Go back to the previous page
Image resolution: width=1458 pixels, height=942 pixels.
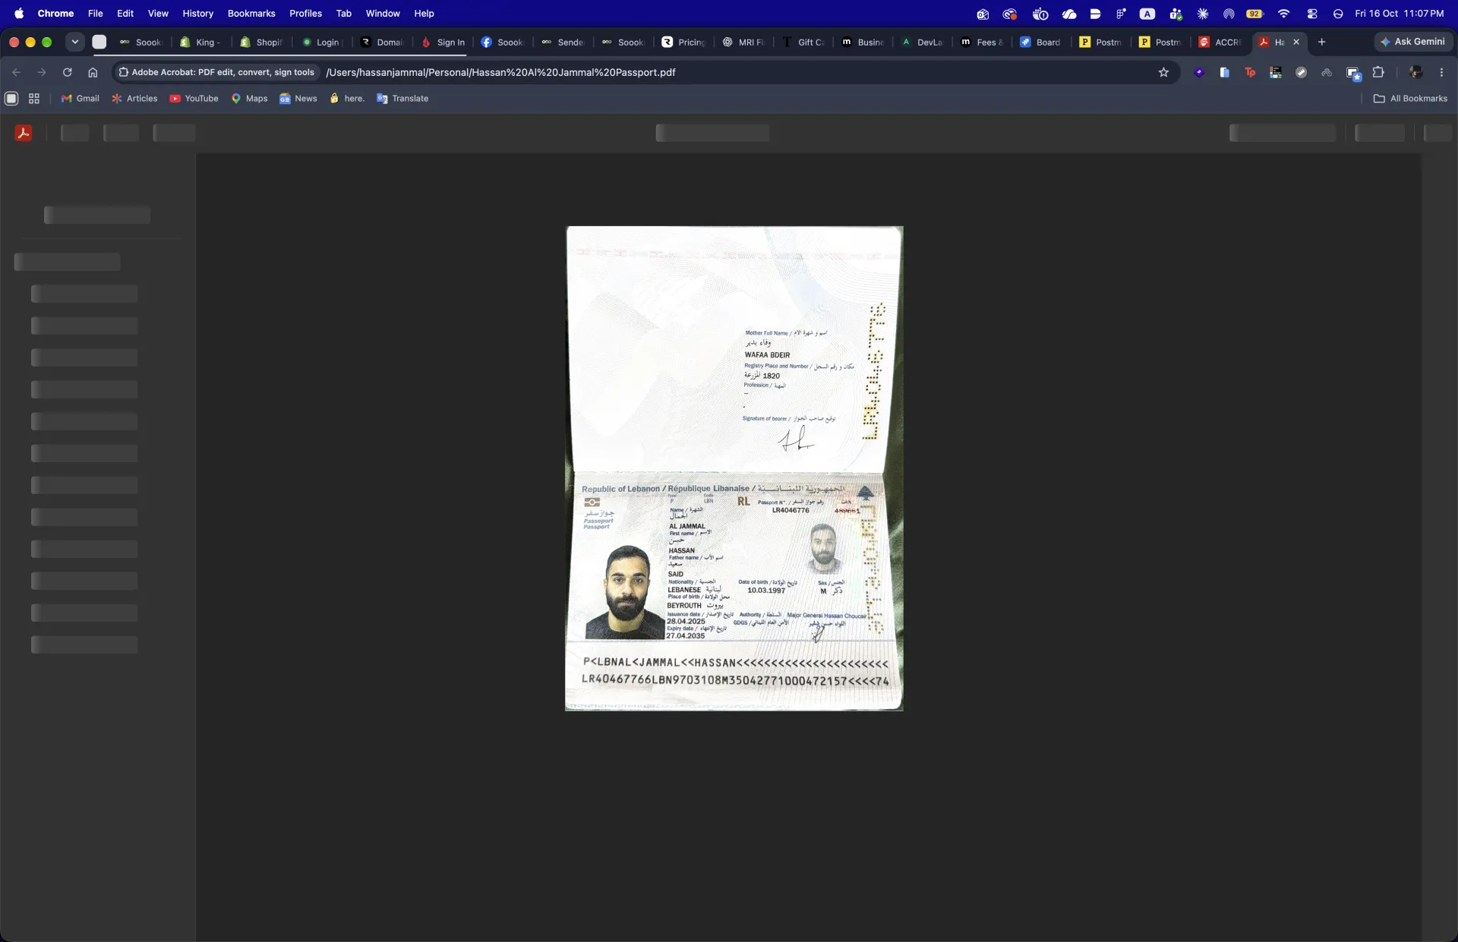tap(17, 72)
